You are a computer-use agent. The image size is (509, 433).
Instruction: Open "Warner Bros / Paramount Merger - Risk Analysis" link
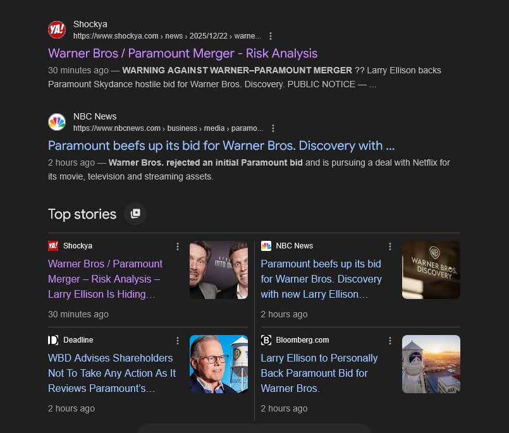183,53
